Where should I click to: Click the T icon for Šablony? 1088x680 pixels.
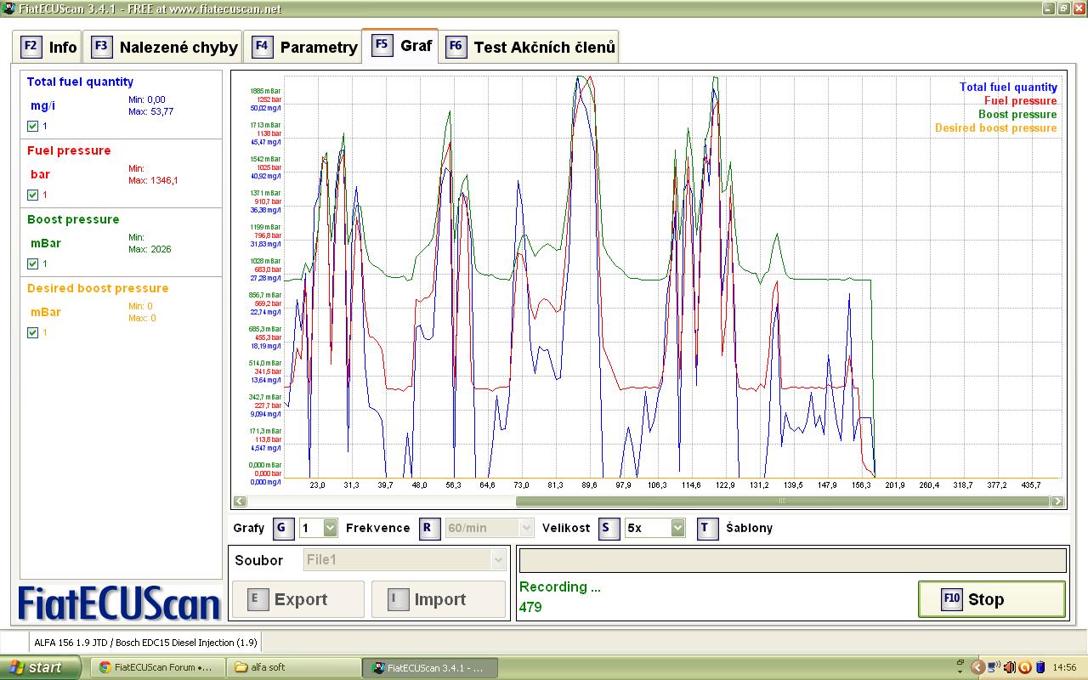(x=706, y=528)
